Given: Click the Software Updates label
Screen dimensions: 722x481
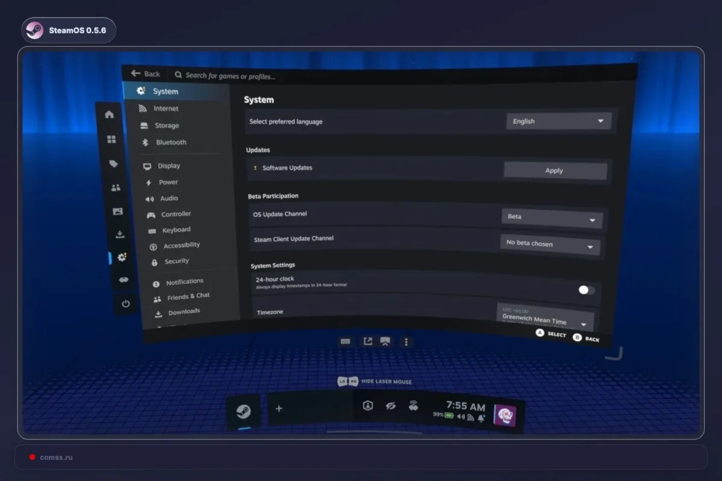Looking at the screenshot, I should 287,168.
